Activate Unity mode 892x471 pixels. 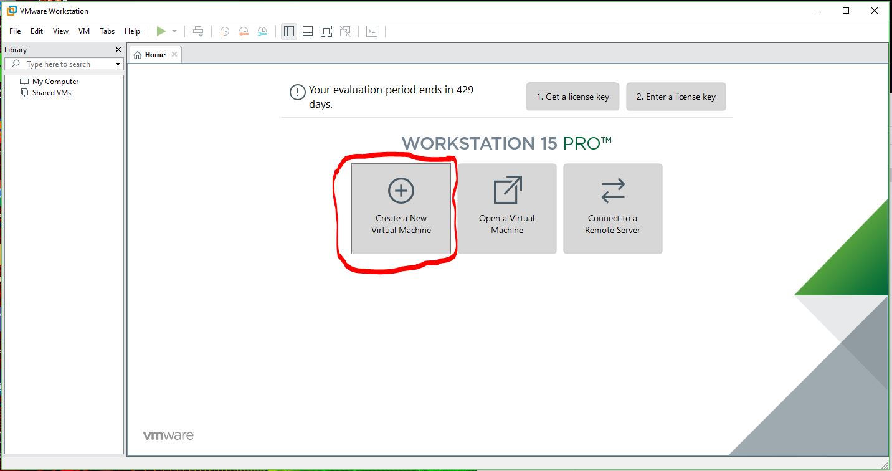(345, 31)
